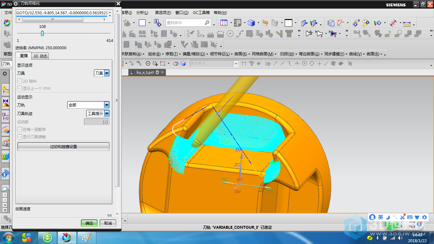The height and width of the screenshot is (244, 434).
Task: Open the Reuse Library books sidebar icon
Action: [x=5, y=156]
